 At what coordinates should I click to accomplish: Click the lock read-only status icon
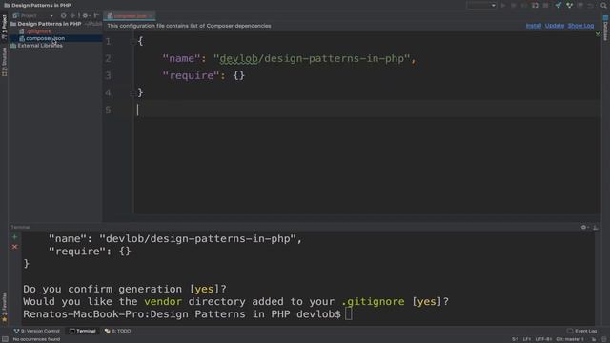(x=594, y=339)
